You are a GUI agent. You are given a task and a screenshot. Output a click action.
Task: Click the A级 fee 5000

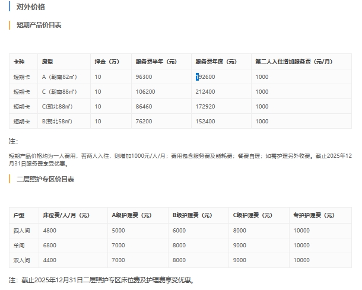[118, 231]
